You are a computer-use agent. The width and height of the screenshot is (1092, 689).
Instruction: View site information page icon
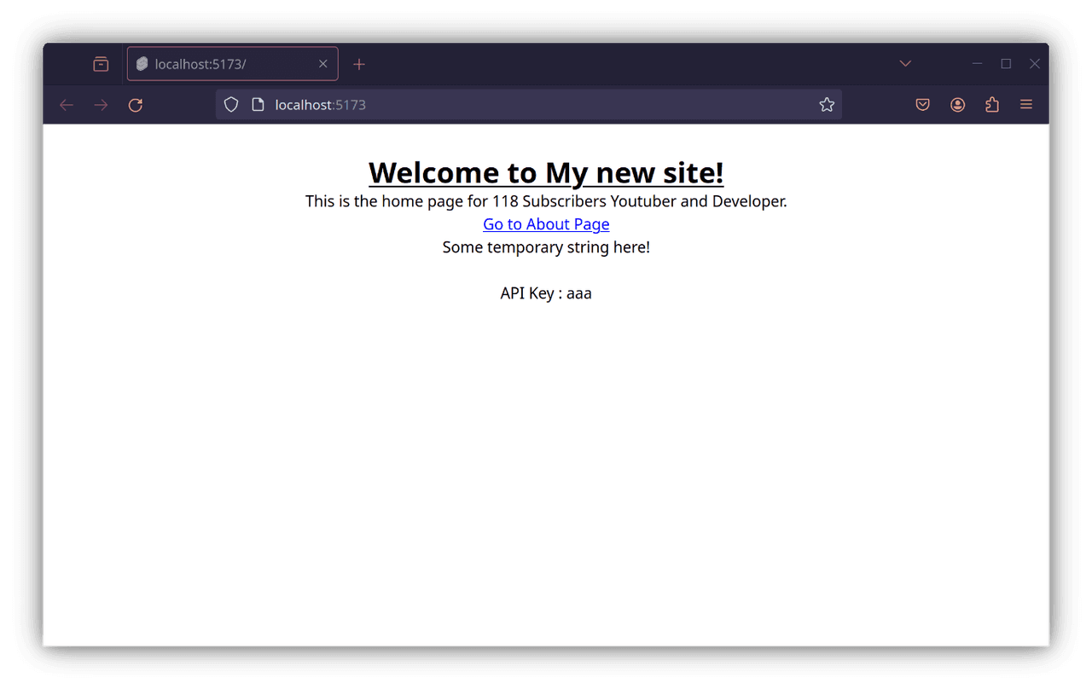click(258, 105)
